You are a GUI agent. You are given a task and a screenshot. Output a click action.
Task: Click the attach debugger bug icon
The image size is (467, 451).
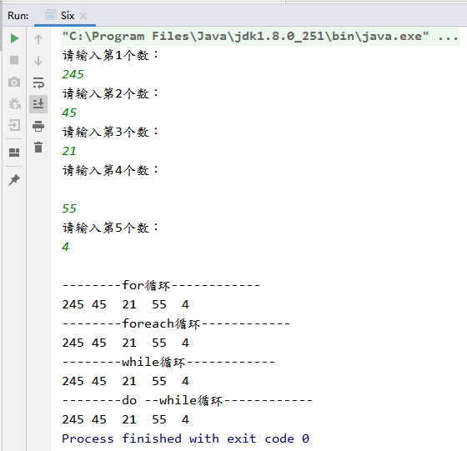pos(14,103)
